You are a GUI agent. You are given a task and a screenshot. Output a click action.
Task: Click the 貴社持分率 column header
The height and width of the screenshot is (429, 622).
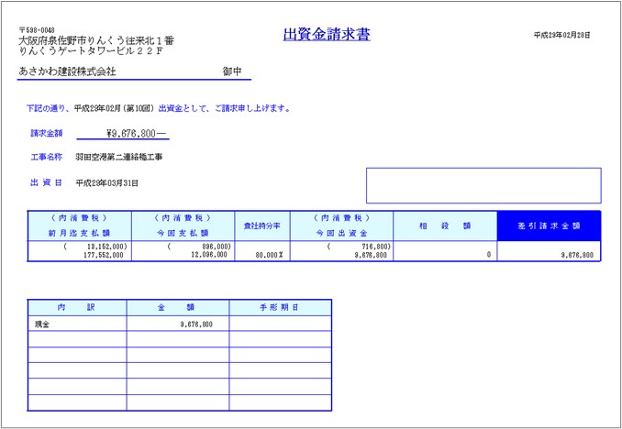coord(262,225)
